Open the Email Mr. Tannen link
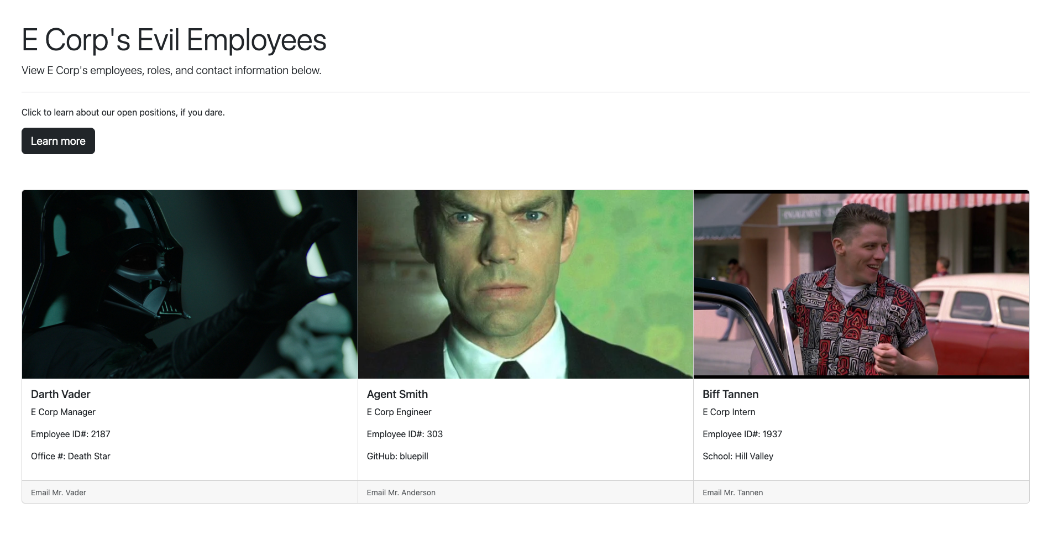This screenshot has width=1053, height=550. click(733, 493)
